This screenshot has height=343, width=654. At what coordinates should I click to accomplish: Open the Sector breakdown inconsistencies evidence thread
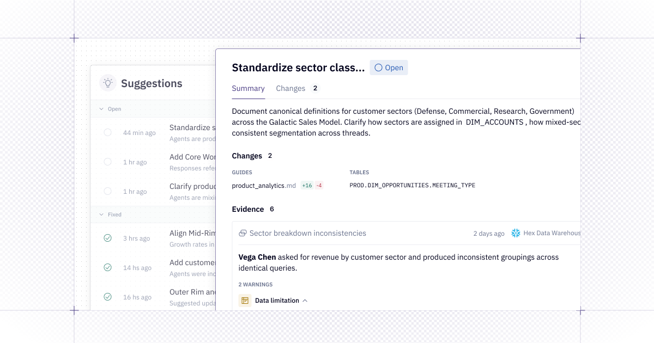point(307,233)
